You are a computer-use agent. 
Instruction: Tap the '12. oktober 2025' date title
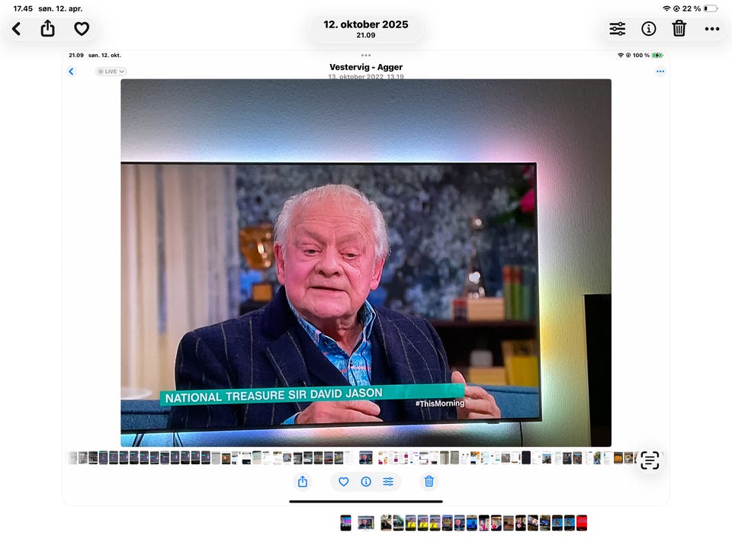click(x=366, y=24)
